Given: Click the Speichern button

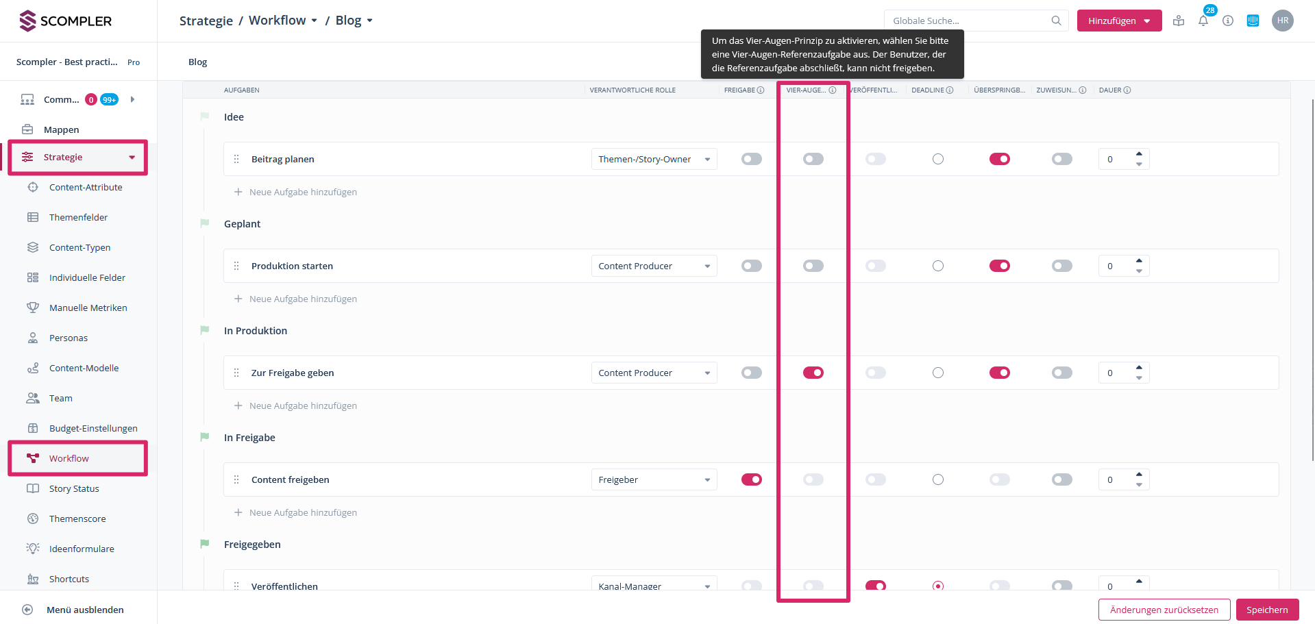Looking at the screenshot, I should [1267, 610].
